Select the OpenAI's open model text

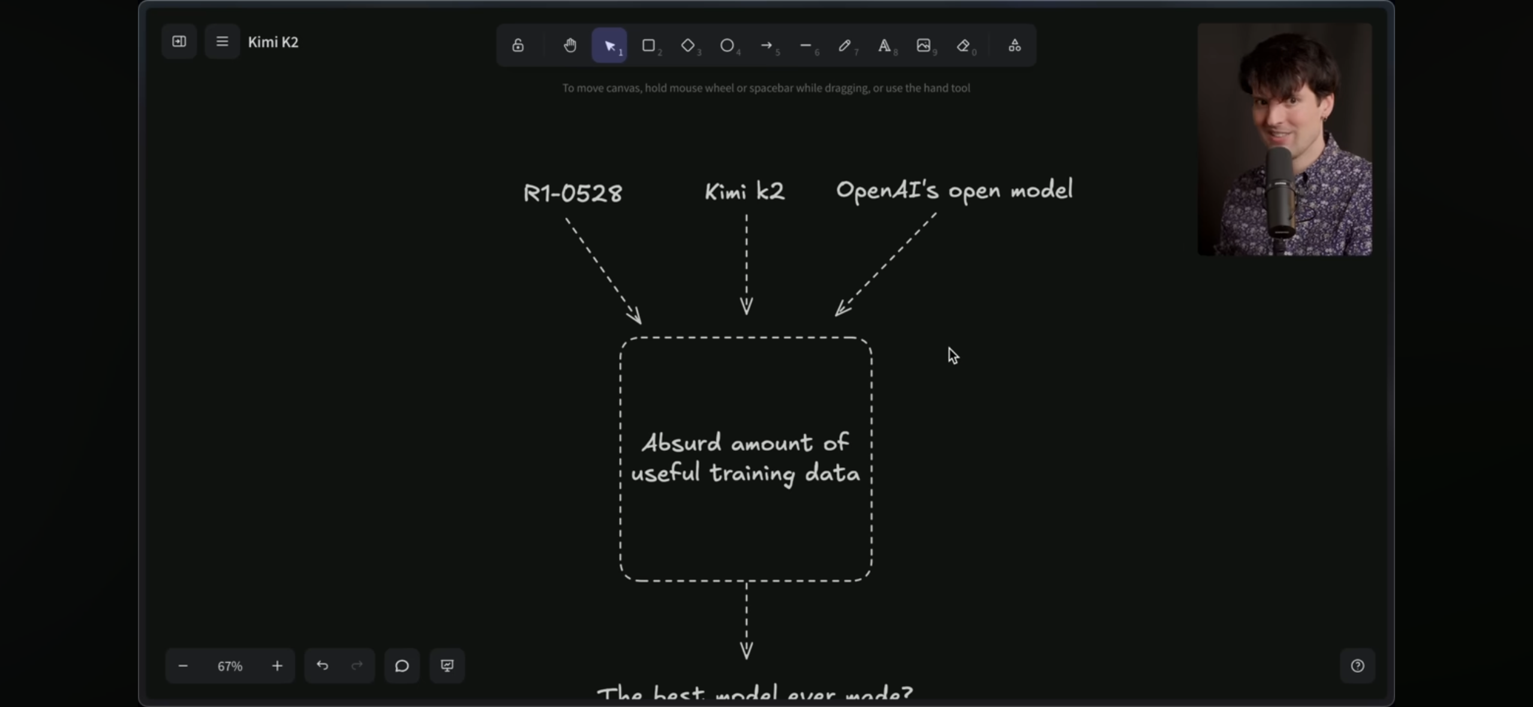pos(954,191)
